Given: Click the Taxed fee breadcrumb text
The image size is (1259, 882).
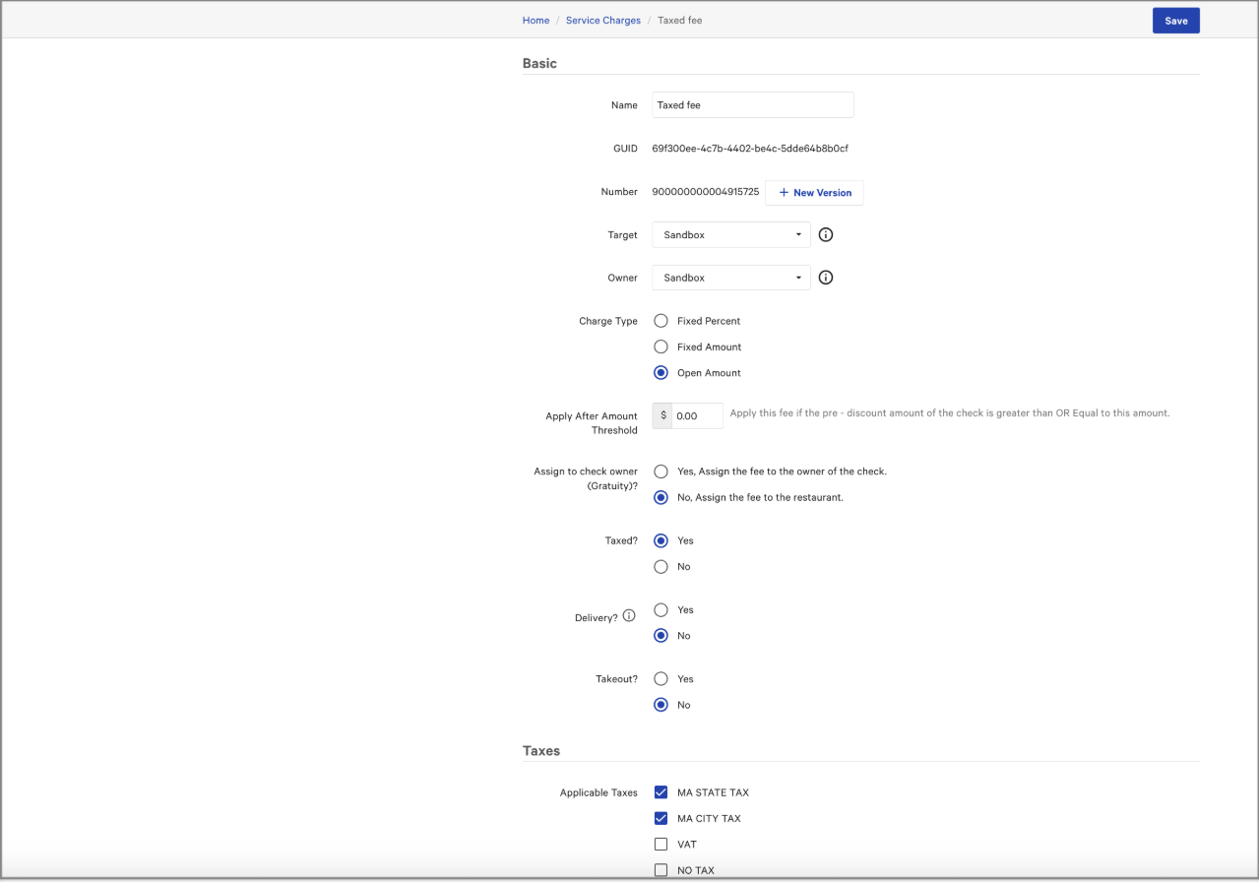Looking at the screenshot, I should click(x=679, y=21).
